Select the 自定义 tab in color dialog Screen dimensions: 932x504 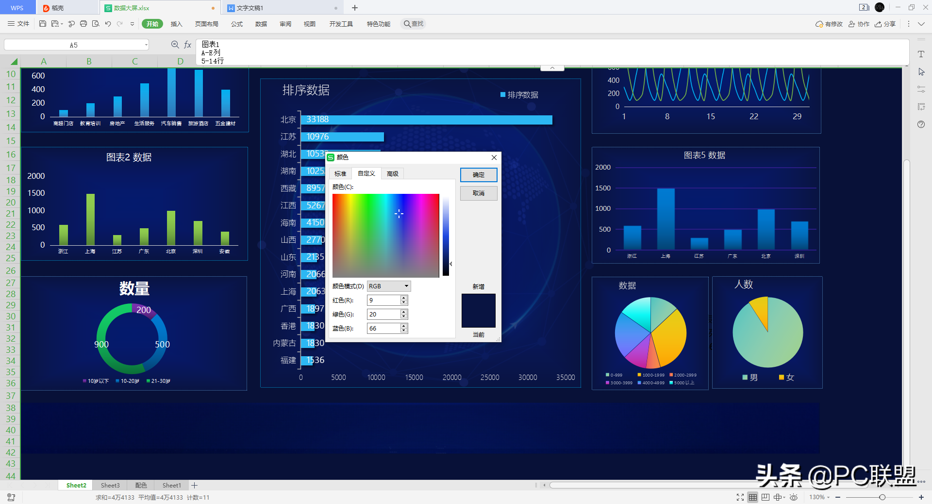pos(366,173)
